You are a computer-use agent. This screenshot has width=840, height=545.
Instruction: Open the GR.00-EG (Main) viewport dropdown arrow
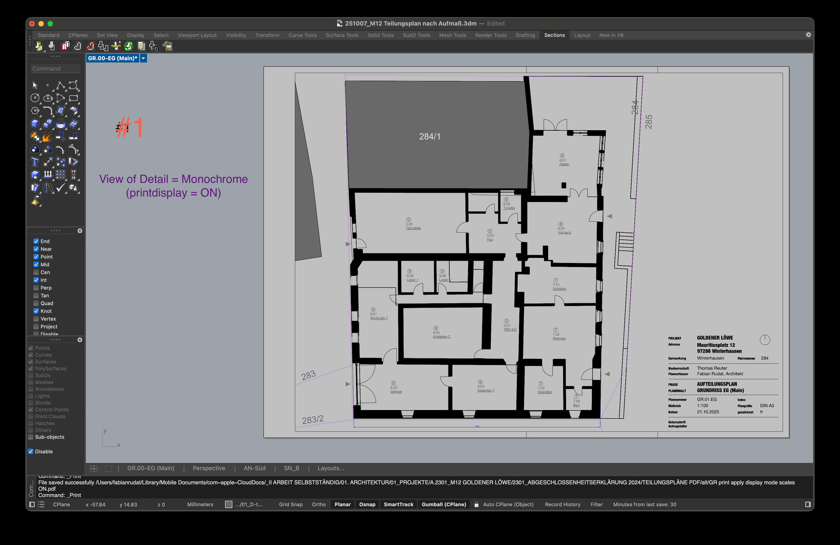(x=143, y=58)
